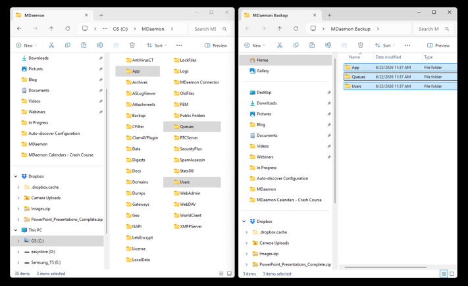Expand Camera Uploads in MDaemon Backup sidebar
The image size is (468, 286).
[x=247, y=243]
